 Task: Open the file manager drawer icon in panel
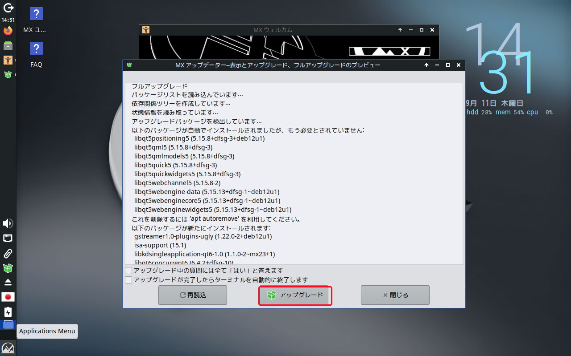(x=8, y=45)
